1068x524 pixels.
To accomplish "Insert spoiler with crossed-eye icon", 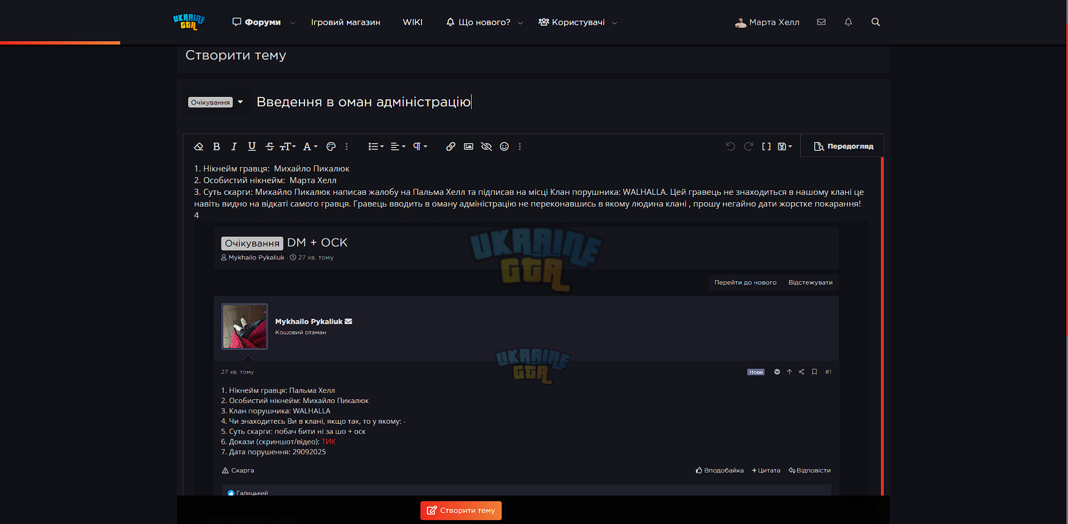I will 486,146.
